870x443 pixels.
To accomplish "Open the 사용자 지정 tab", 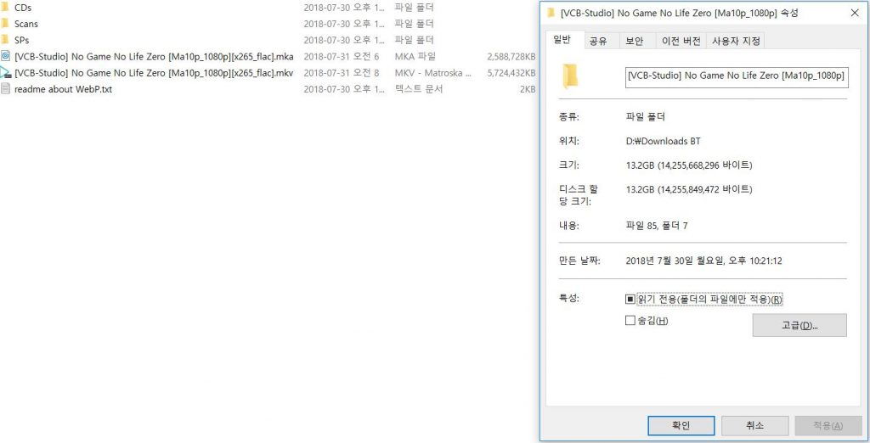I will click(736, 41).
